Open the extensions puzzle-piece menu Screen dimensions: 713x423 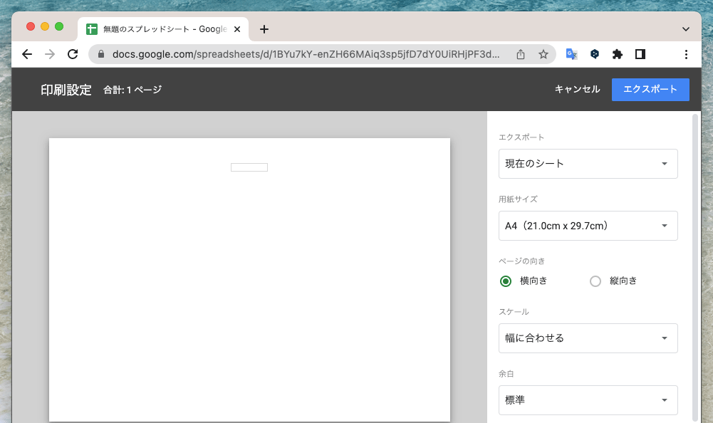tap(617, 54)
